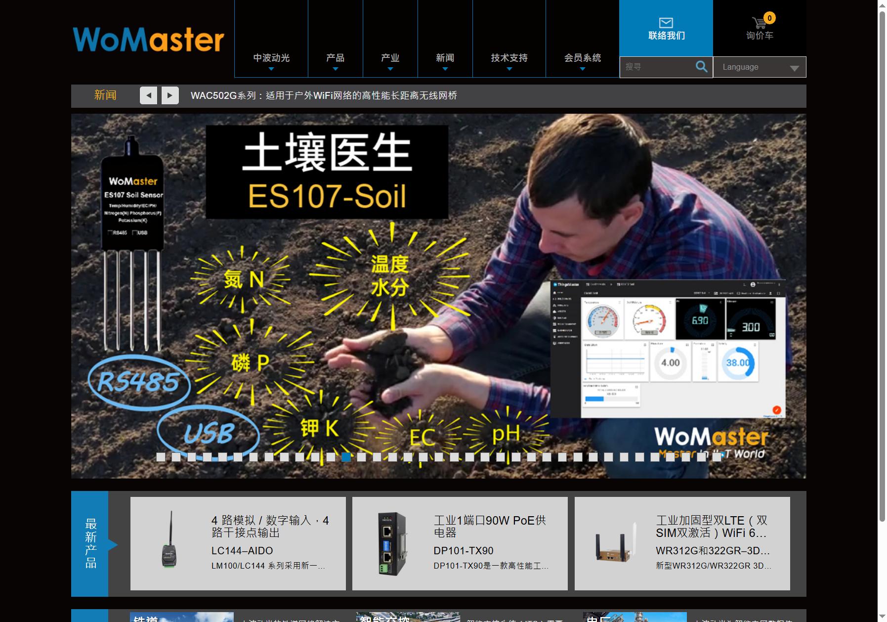Click the envelope icon above 联络我们

pyautogui.click(x=666, y=23)
